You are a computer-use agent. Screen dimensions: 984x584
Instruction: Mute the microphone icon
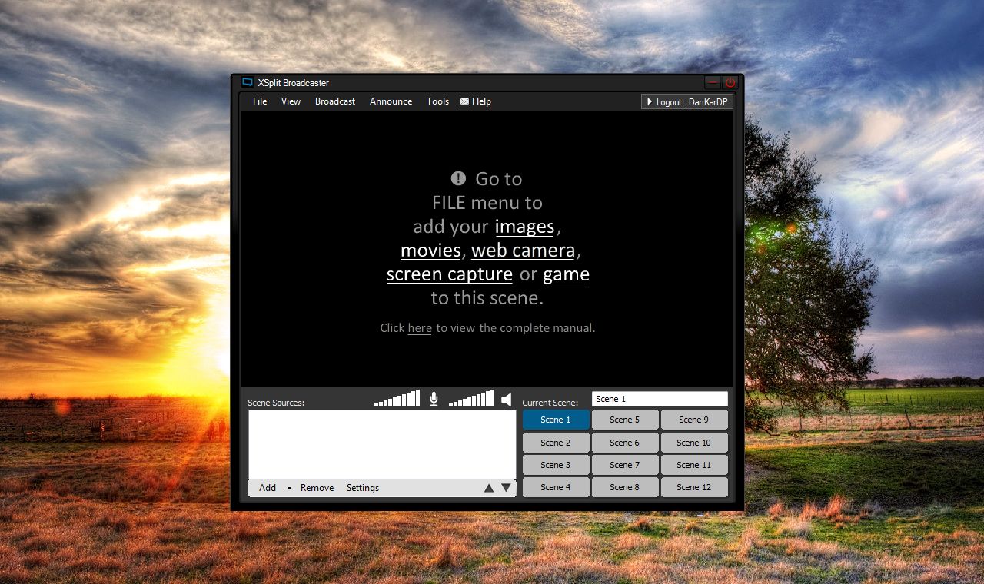tap(434, 399)
